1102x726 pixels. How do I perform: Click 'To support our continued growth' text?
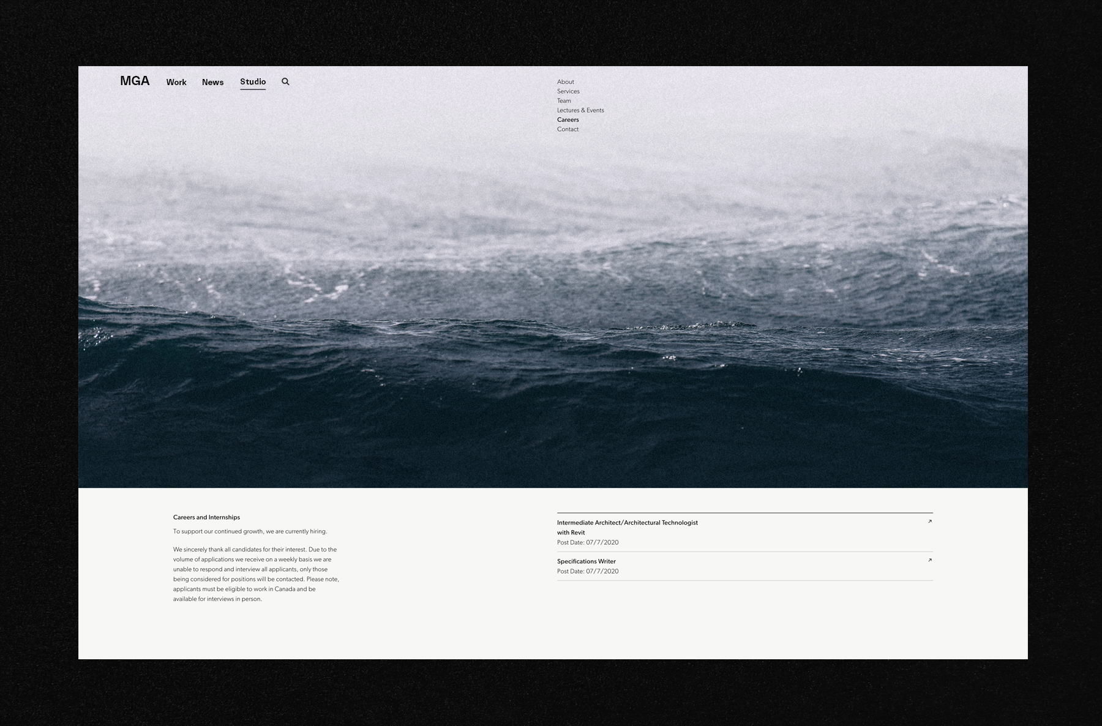click(250, 531)
